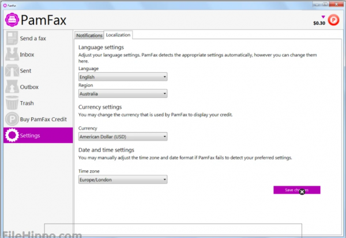
Task: Select the Settings label in sidebar
Action: [x=30, y=136]
